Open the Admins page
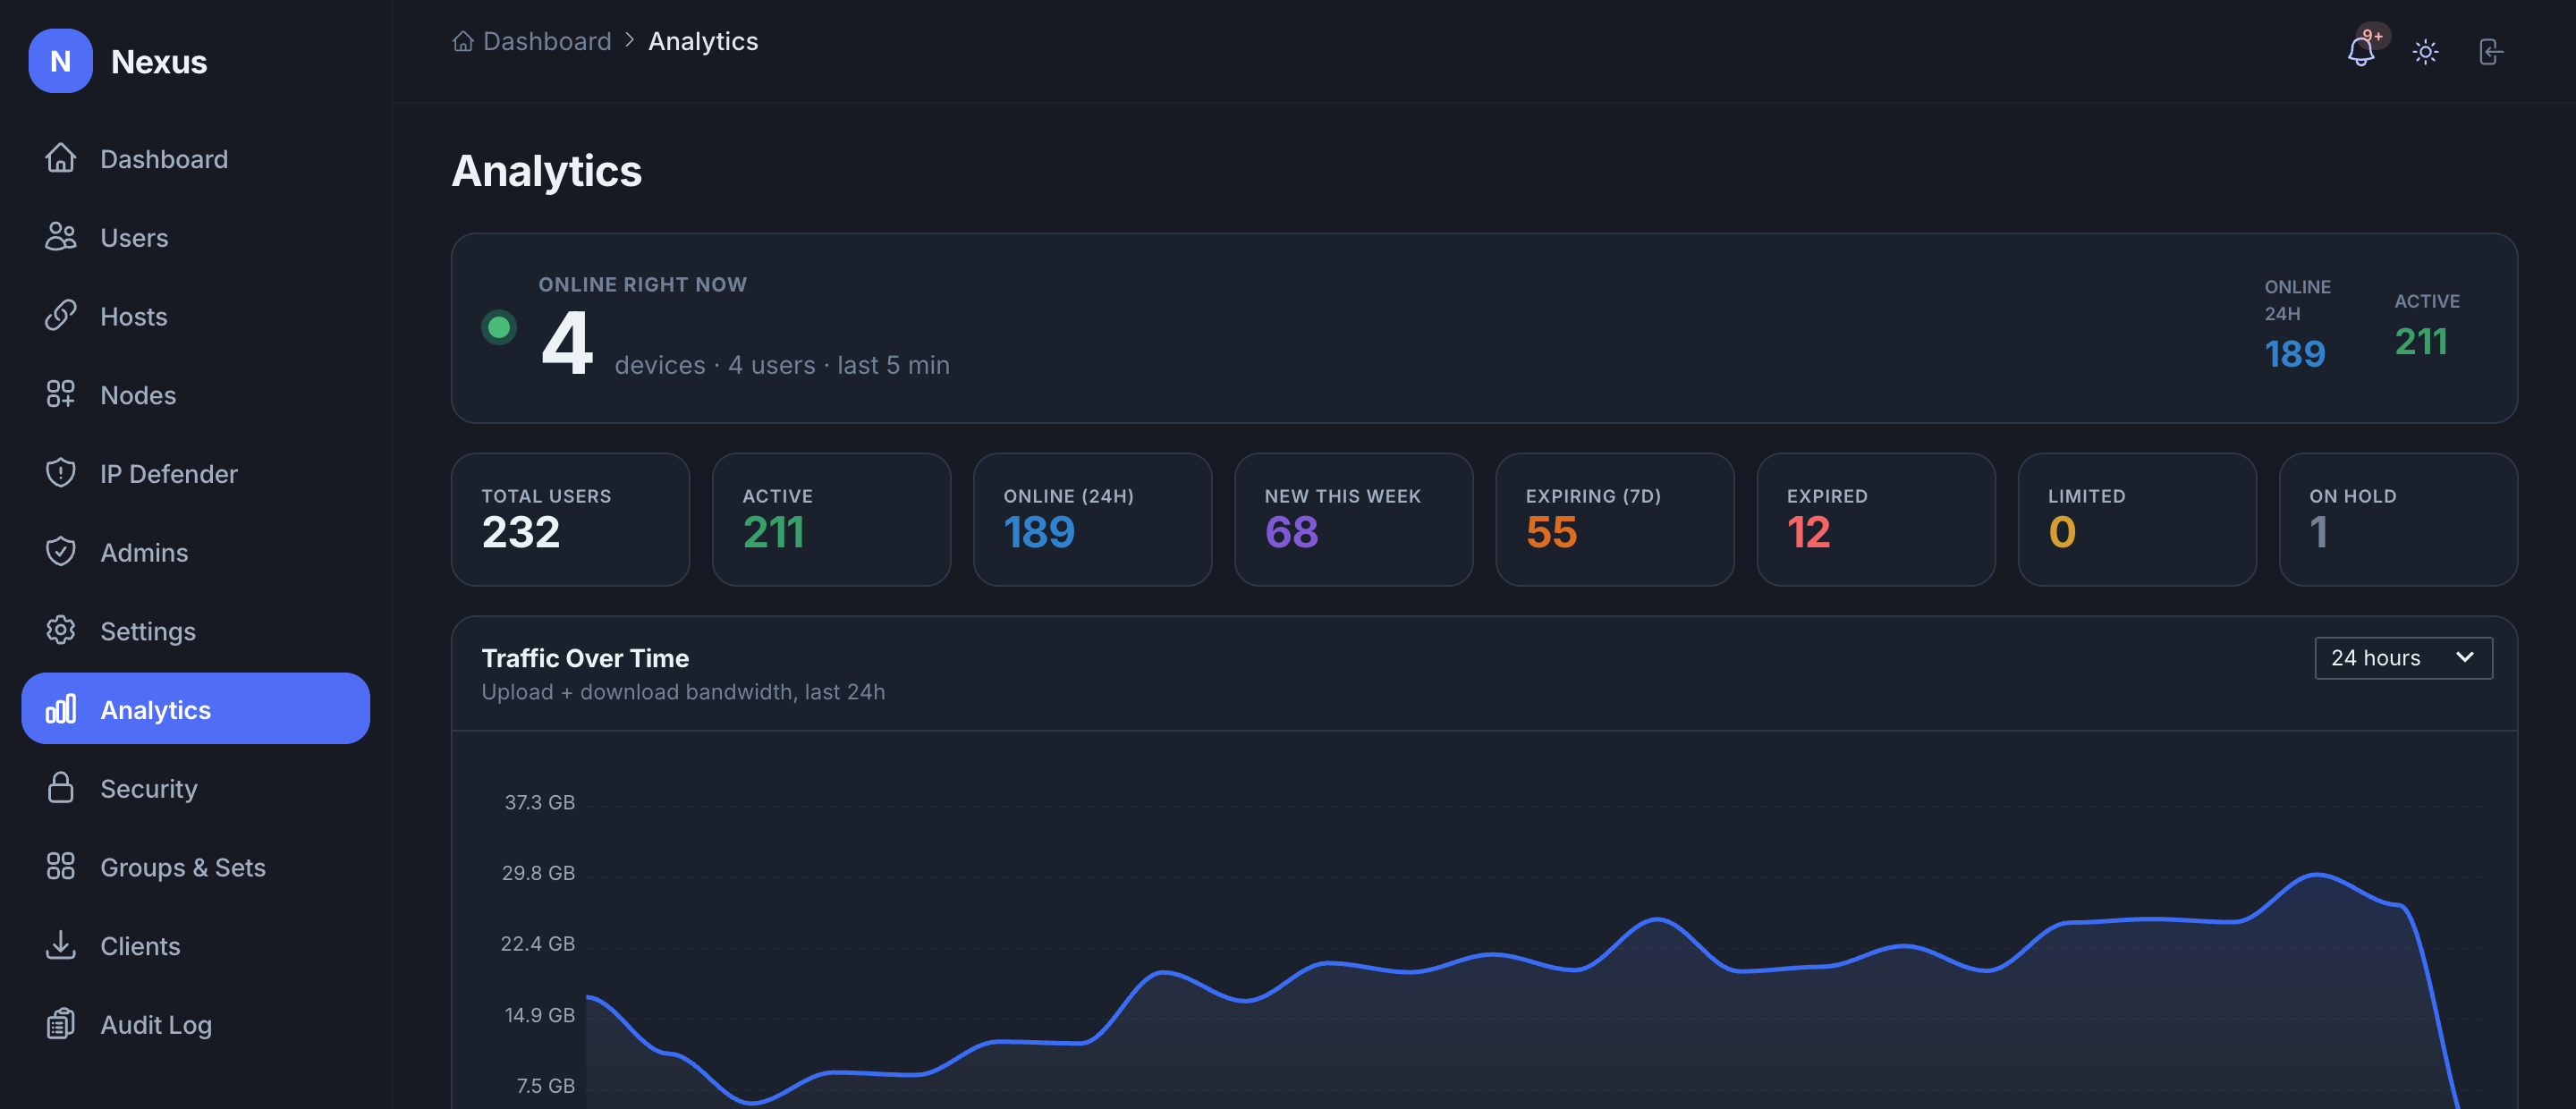 pos(195,552)
